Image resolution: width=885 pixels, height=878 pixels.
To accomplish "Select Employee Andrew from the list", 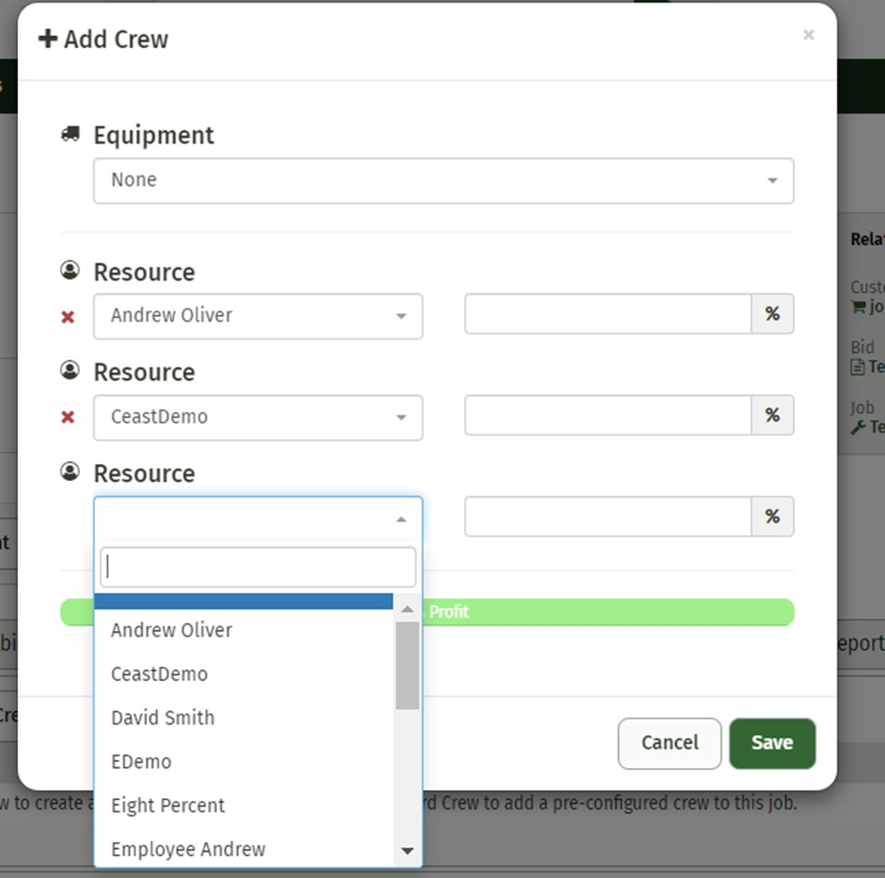I will 188,849.
